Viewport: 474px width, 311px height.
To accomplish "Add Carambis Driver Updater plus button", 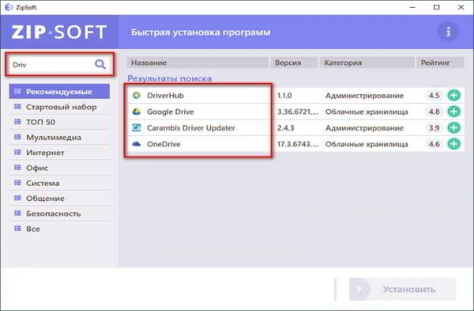I will click(x=453, y=127).
